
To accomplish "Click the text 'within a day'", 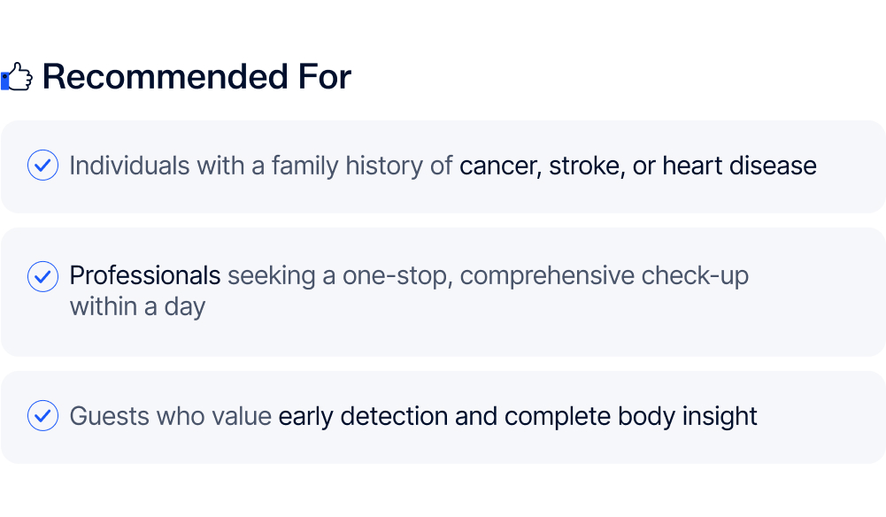I will point(137,307).
